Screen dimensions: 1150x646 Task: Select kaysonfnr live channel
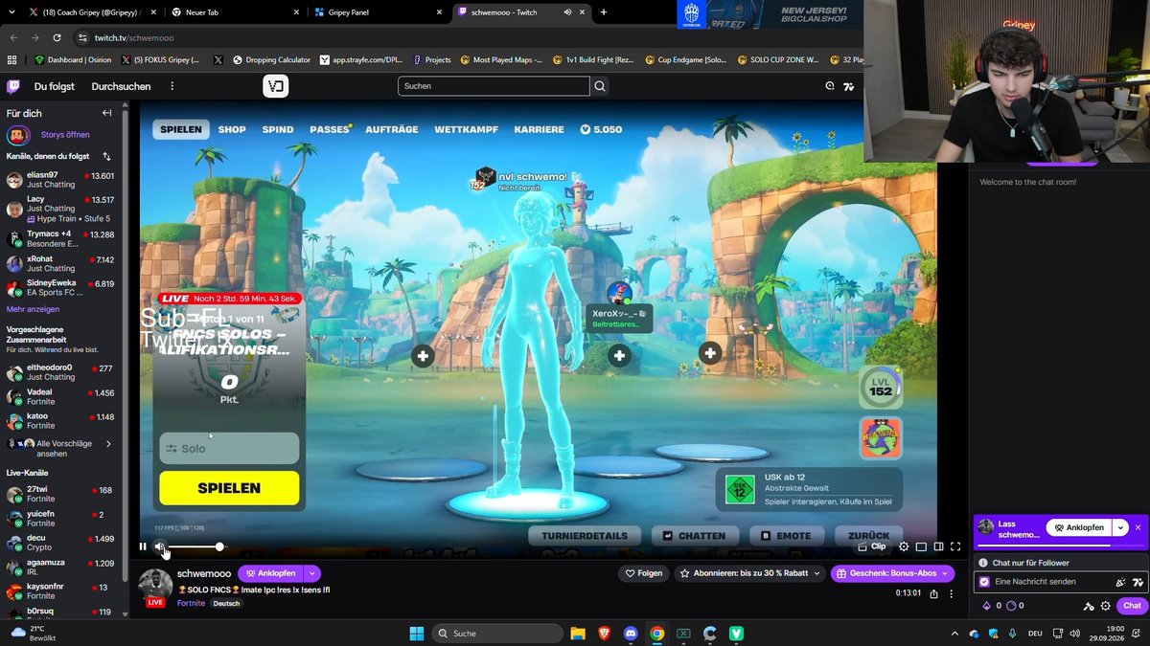point(61,591)
